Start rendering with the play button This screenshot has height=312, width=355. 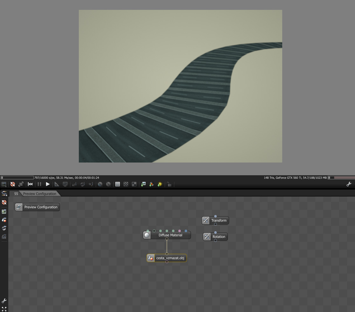point(48,184)
